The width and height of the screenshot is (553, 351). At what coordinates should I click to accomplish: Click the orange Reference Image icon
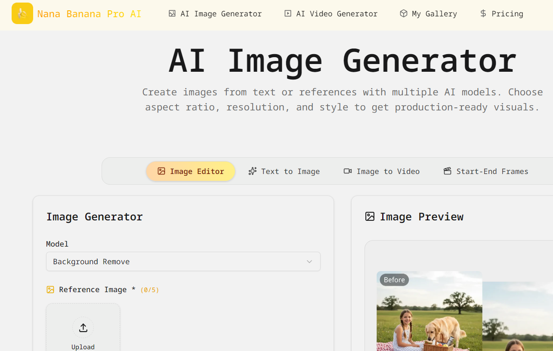click(x=50, y=290)
